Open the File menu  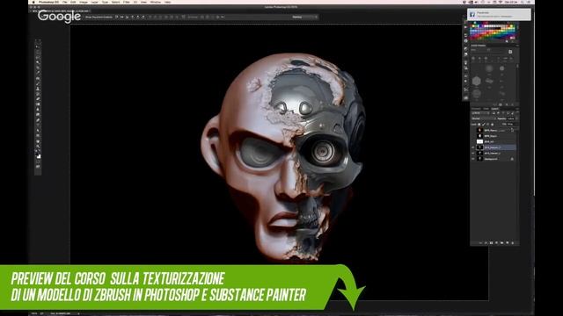tap(64, 2)
